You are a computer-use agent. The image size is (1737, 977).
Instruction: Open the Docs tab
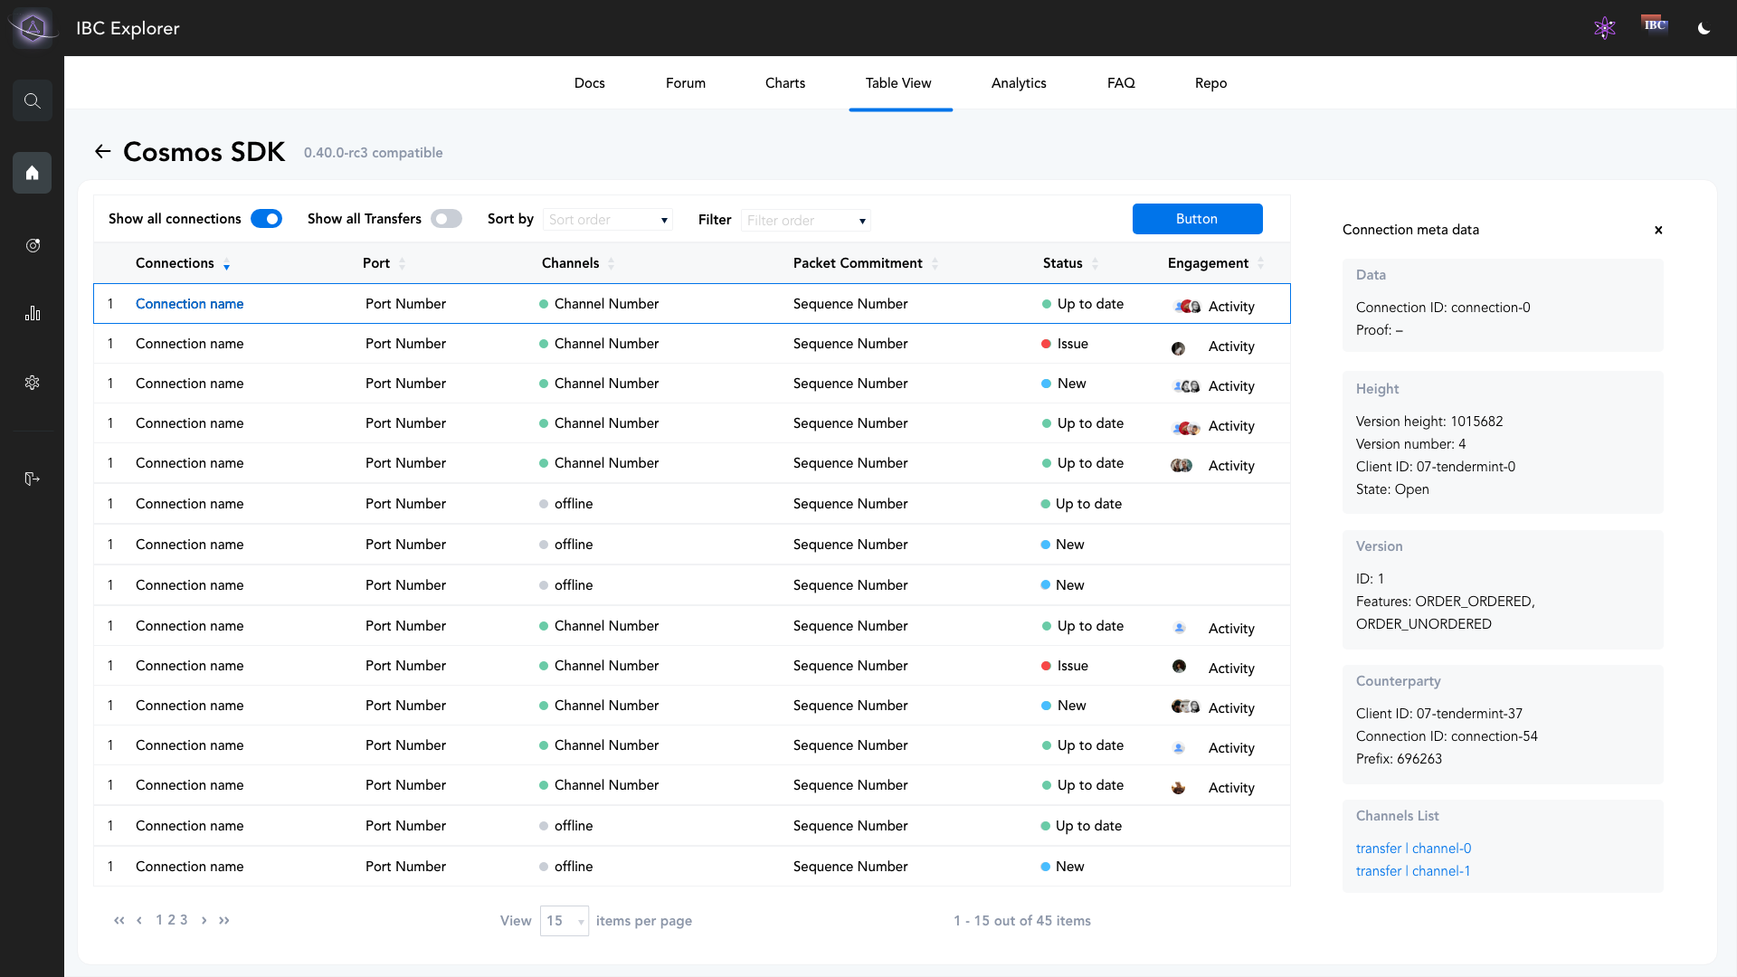[x=589, y=83]
